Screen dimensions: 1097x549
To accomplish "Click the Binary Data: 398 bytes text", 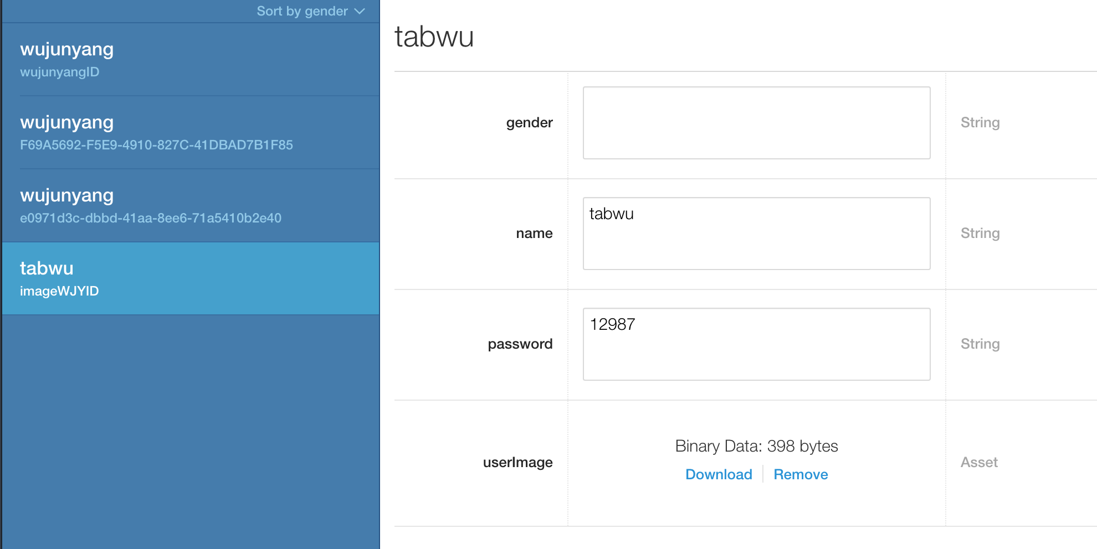I will pyautogui.click(x=756, y=446).
